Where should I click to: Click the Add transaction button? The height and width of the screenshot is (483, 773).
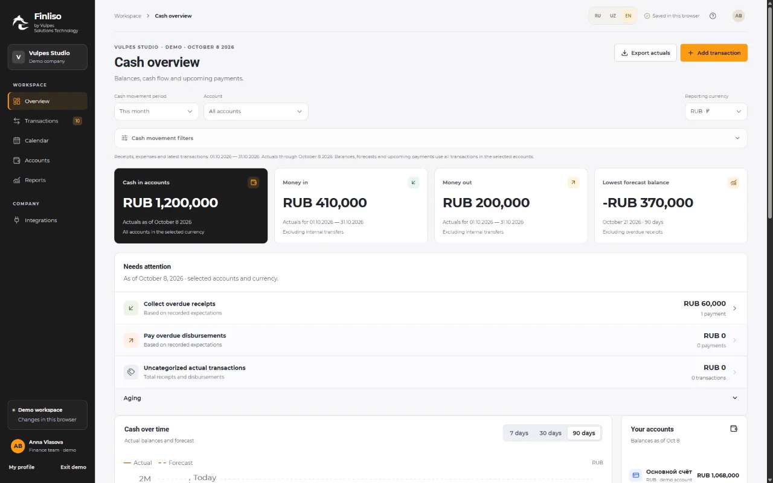coord(714,53)
